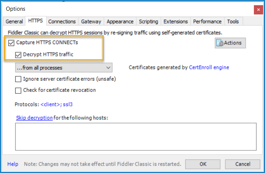Select the Extensions tab
Viewport: 265px width, 173px height.
pyautogui.click(x=175, y=21)
